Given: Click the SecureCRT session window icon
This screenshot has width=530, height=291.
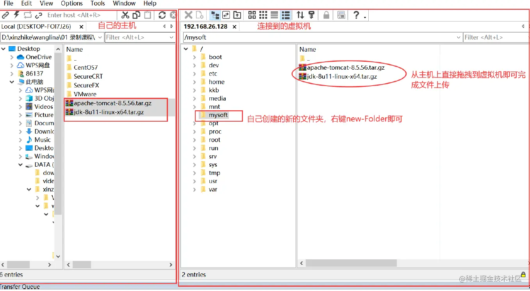Looking at the screenshot, I should click(x=341, y=15).
